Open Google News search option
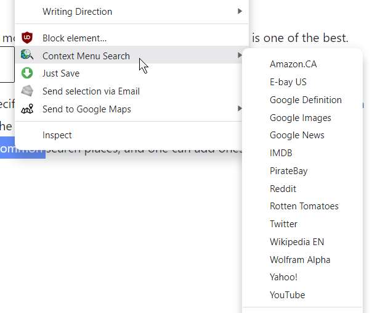The width and height of the screenshot is (372, 313). click(x=297, y=135)
